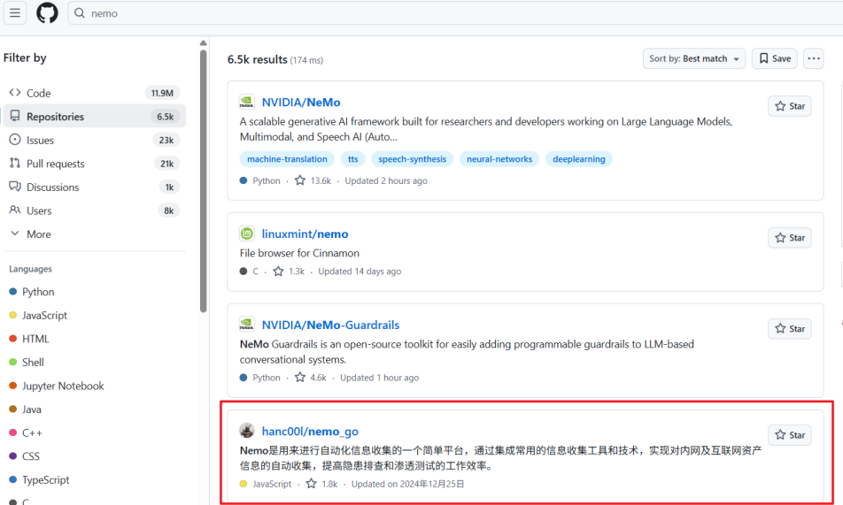
Task: Click the HTML red color dot in Languages
Action: tap(13, 339)
